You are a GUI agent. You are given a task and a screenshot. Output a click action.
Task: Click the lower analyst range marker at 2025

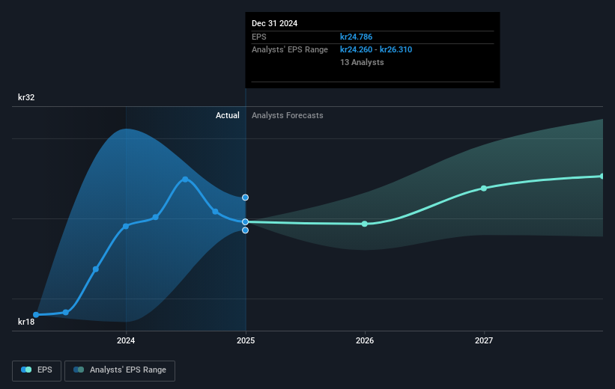[245, 230]
